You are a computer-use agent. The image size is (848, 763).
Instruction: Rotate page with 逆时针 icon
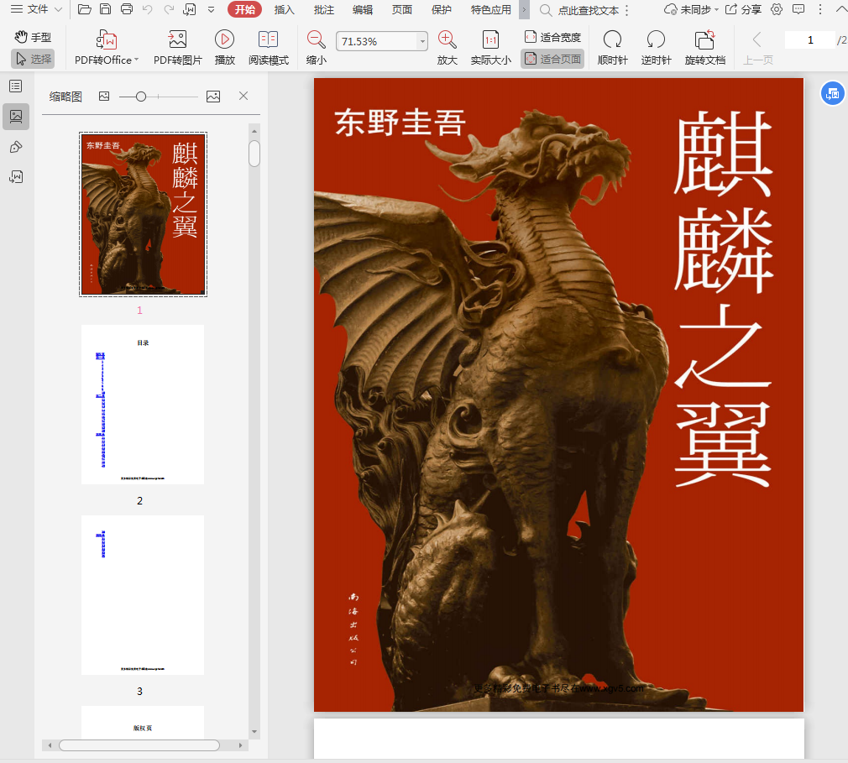(x=656, y=39)
